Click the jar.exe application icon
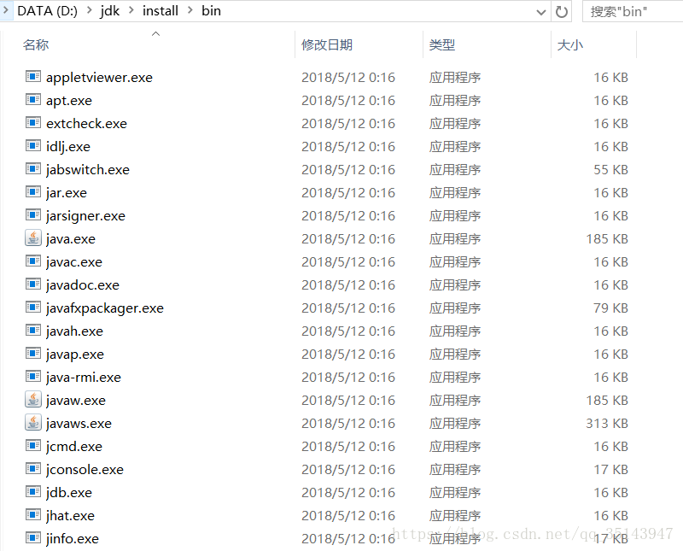683x551 pixels. click(x=32, y=192)
